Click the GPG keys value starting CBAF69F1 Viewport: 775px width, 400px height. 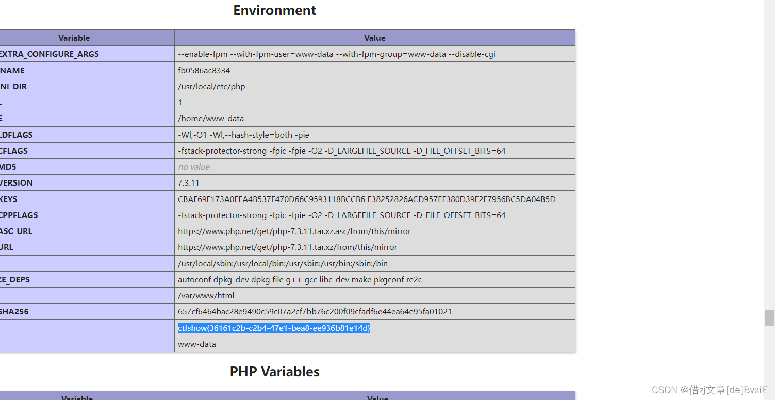coord(367,199)
